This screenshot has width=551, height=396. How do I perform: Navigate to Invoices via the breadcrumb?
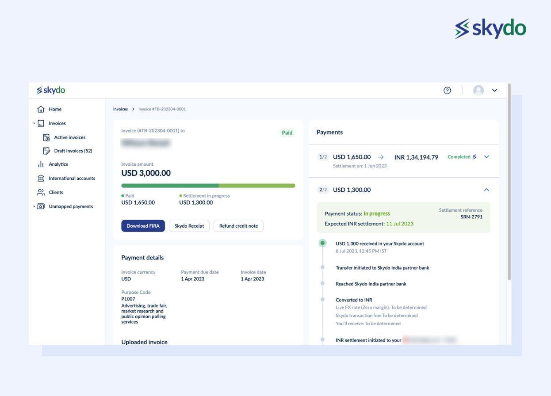pos(120,109)
